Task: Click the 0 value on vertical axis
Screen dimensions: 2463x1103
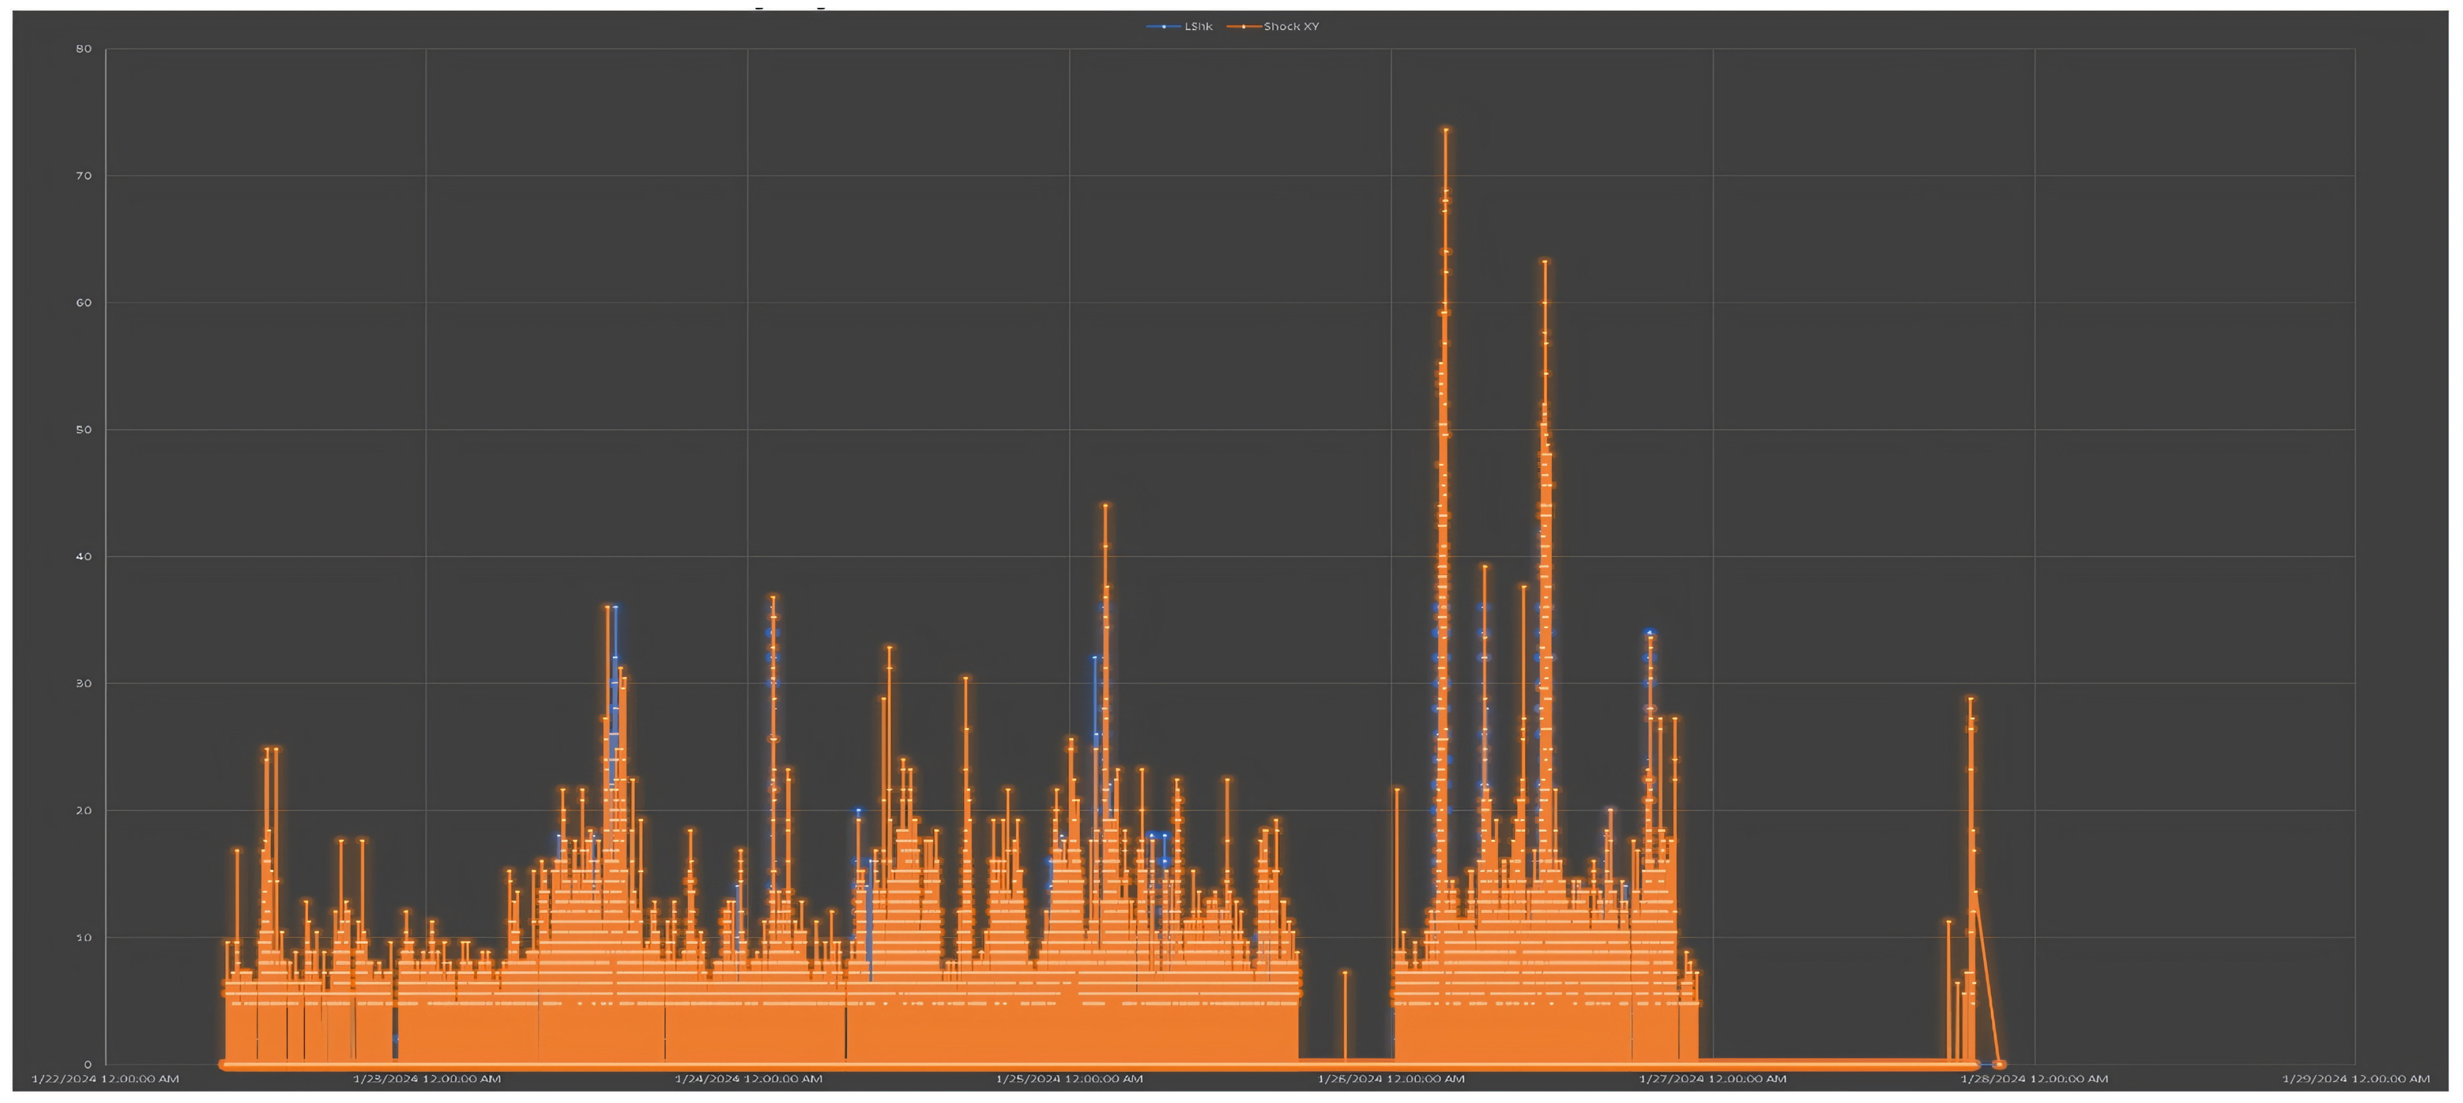Action: [x=89, y=1065]
